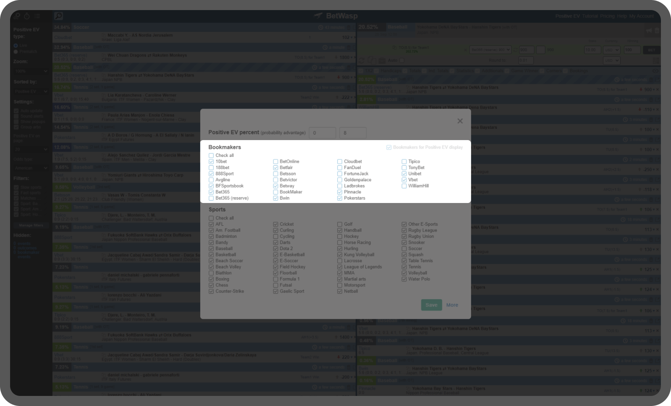Click the settings gear icon at top-left
The image size is (671, 406).
tap(17, 16)
